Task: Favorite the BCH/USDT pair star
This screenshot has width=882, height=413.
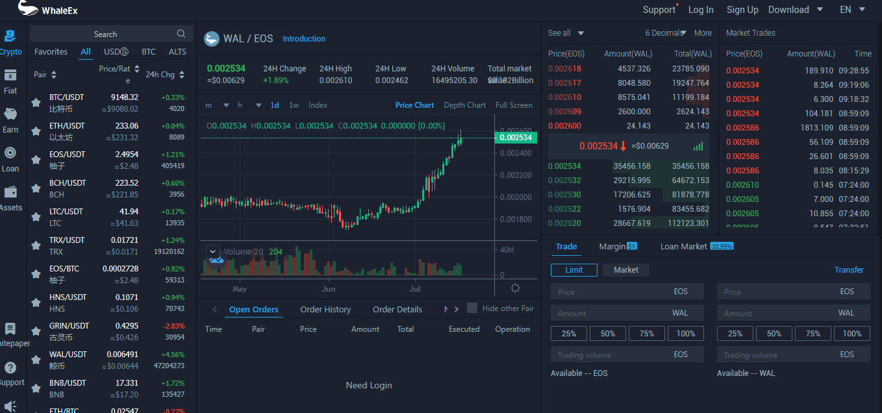Action: 36,188
